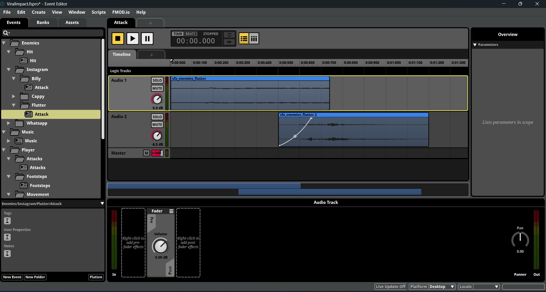Select Flutter's Attack event icon
The image size is (546, 292).
coord(29,114)
